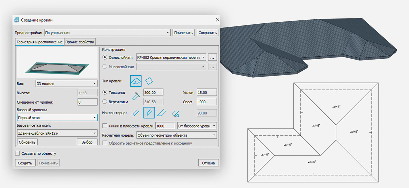Image resolution: width=409 pixels, height=188 pixels.
Task: Select the vertical edge cut icon
Action: (149, 113)
